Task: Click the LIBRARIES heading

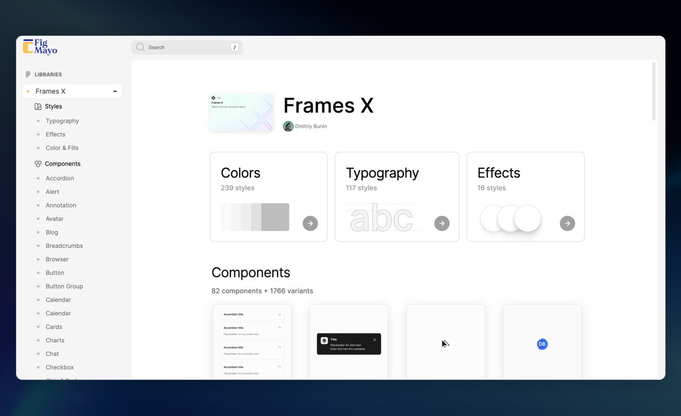Action: click(x=48, y=75)
